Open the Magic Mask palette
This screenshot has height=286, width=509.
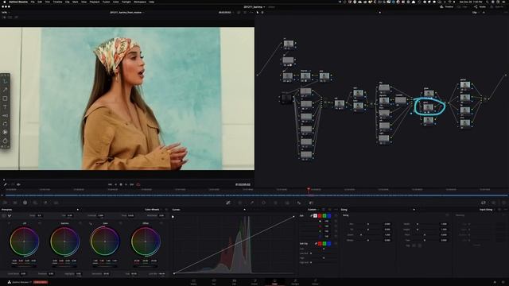point(287,203)
